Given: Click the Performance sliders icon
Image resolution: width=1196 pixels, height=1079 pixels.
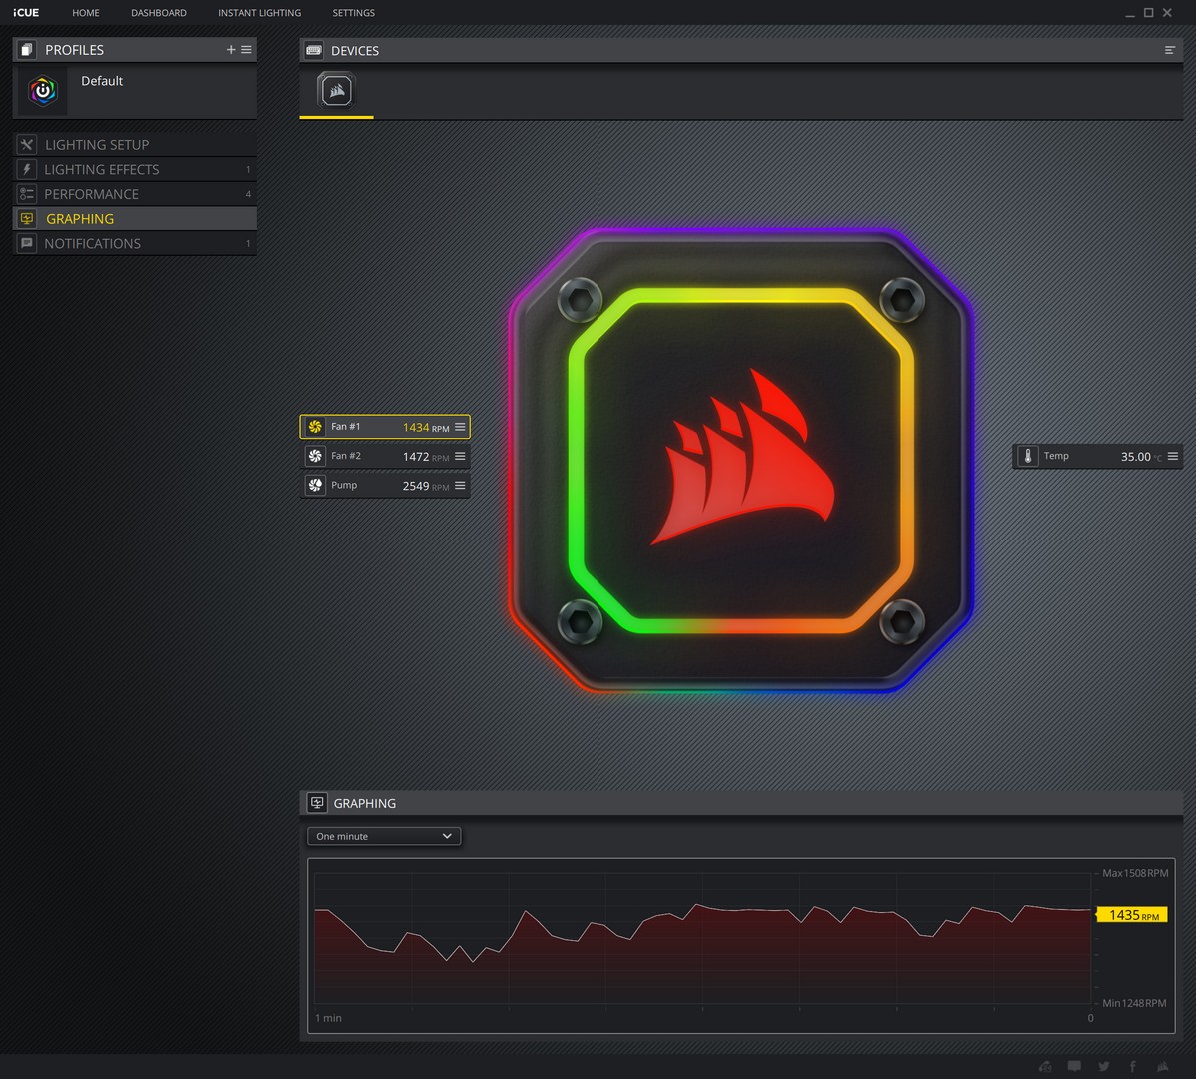Looking at the screenshot, I should click(x=27, y=194).
